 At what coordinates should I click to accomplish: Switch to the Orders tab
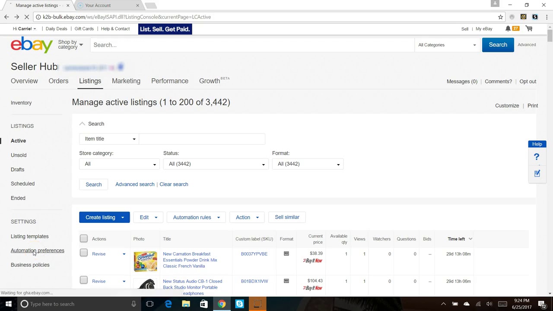pos(58,81)
